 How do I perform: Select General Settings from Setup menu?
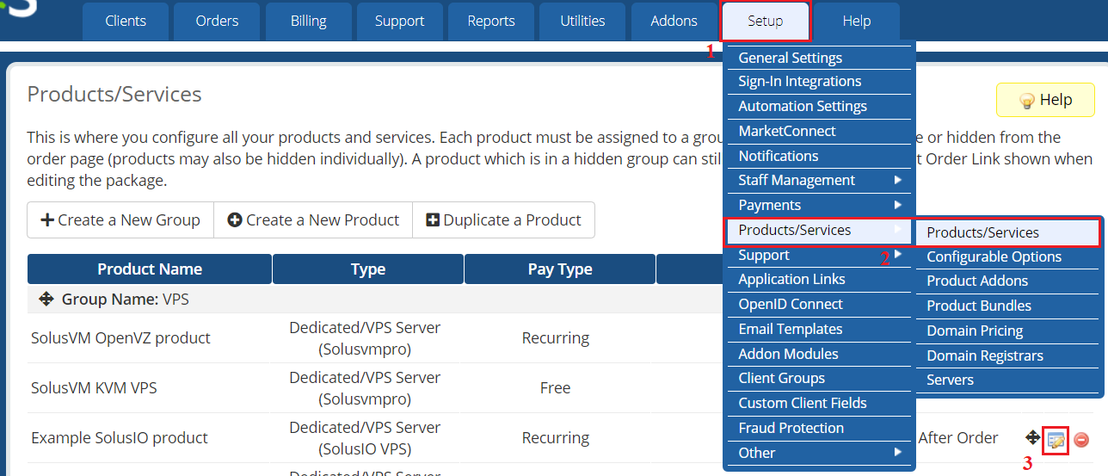[x=820, y=58]
